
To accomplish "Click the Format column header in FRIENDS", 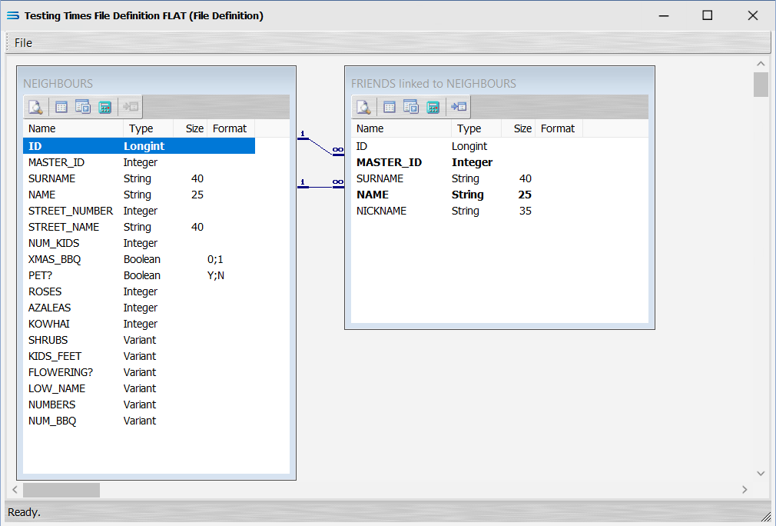I will (x=559, y=128).
